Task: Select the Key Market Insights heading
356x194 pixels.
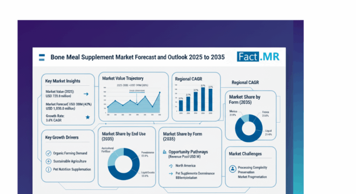Action: coord(63,81)
